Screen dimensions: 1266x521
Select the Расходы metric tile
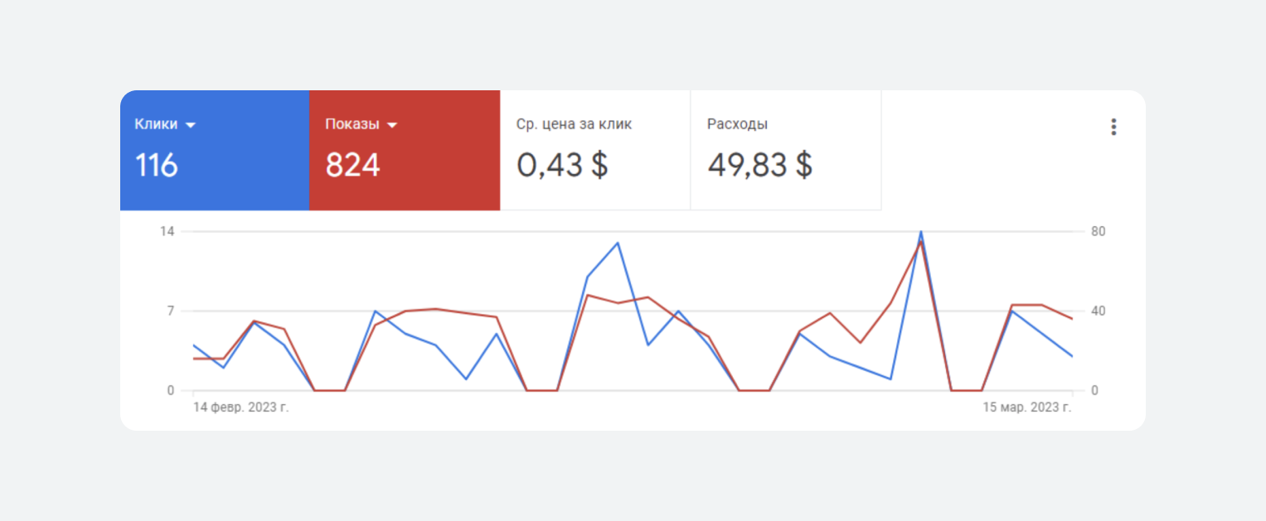[x=785, y=150]
